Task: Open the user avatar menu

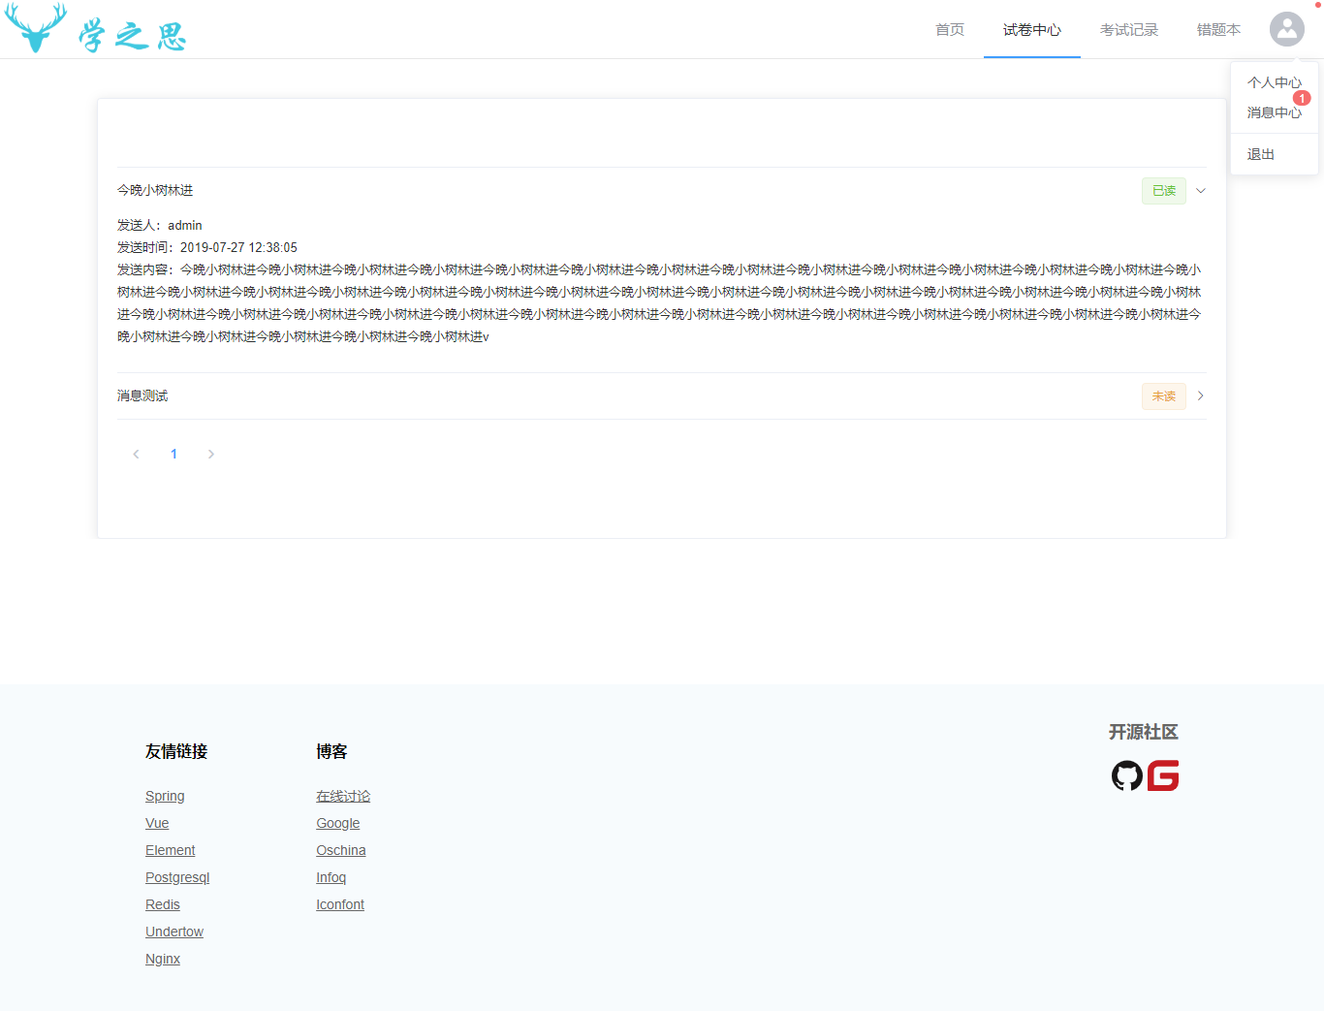Action: pos(1286,29)
